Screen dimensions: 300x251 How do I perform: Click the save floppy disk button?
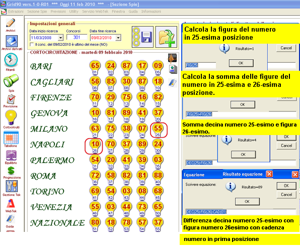tap(142, 37)
